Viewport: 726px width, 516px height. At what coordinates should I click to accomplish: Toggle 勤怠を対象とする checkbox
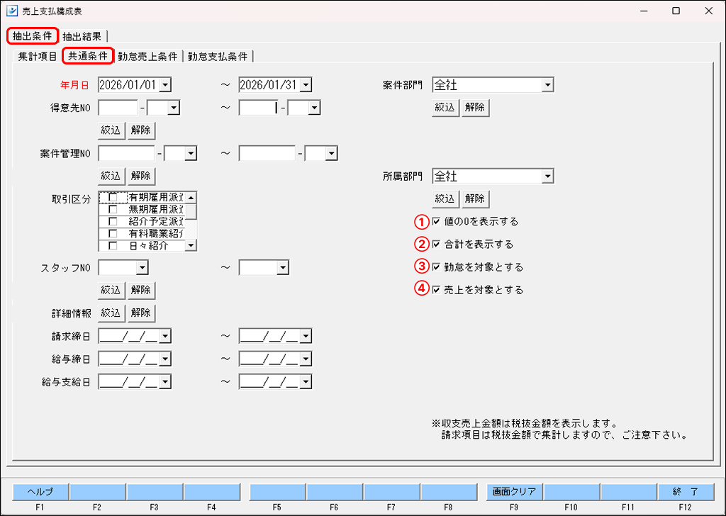point(436,267)
